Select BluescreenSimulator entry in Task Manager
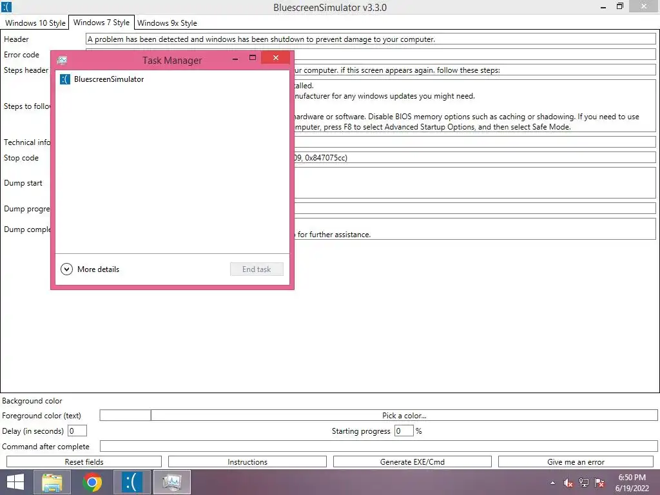The width and height of the screenshot is (660, 495). coord(173,79)
